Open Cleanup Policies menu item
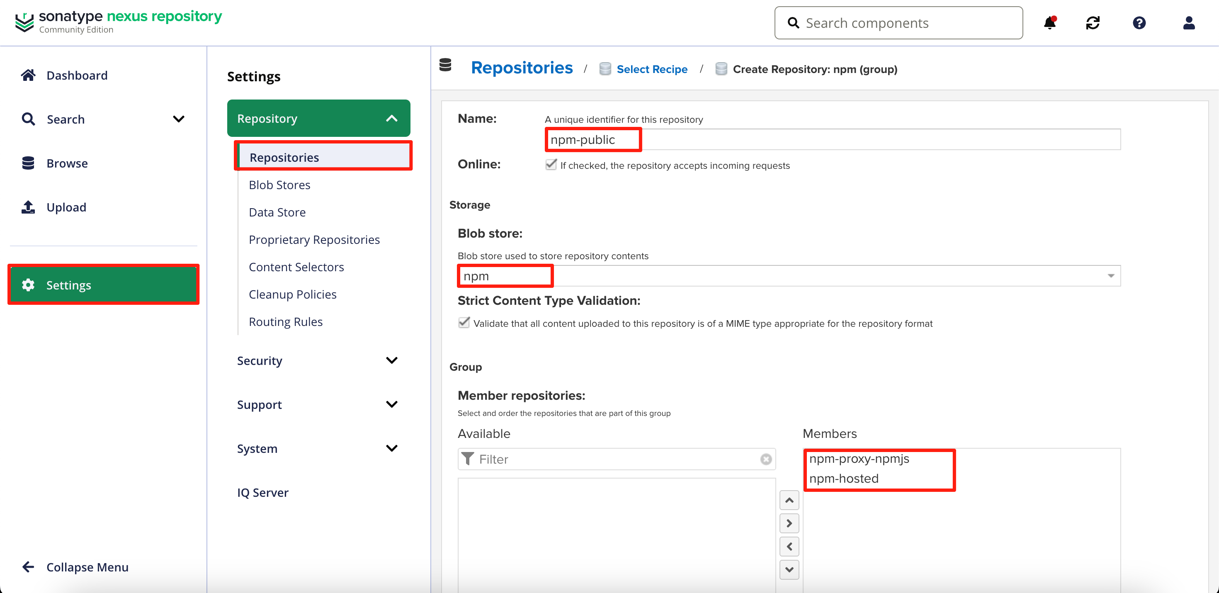This screenshot has height=593, width=1219. click(x=292, y=294)
